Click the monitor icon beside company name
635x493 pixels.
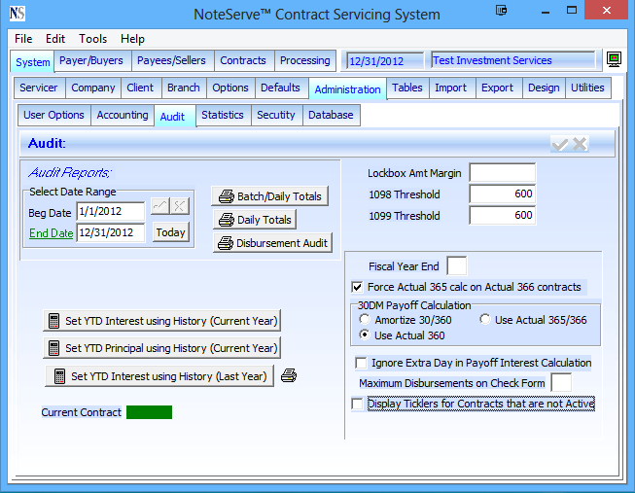[x=614, y=59]
